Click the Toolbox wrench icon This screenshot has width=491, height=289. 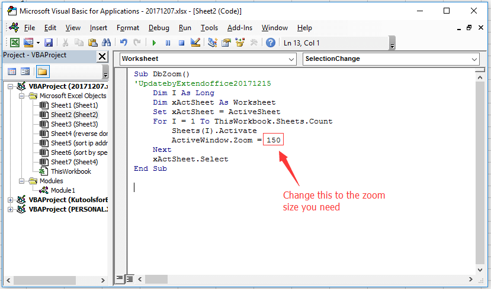pyautogui.click(x=253, y=43)
